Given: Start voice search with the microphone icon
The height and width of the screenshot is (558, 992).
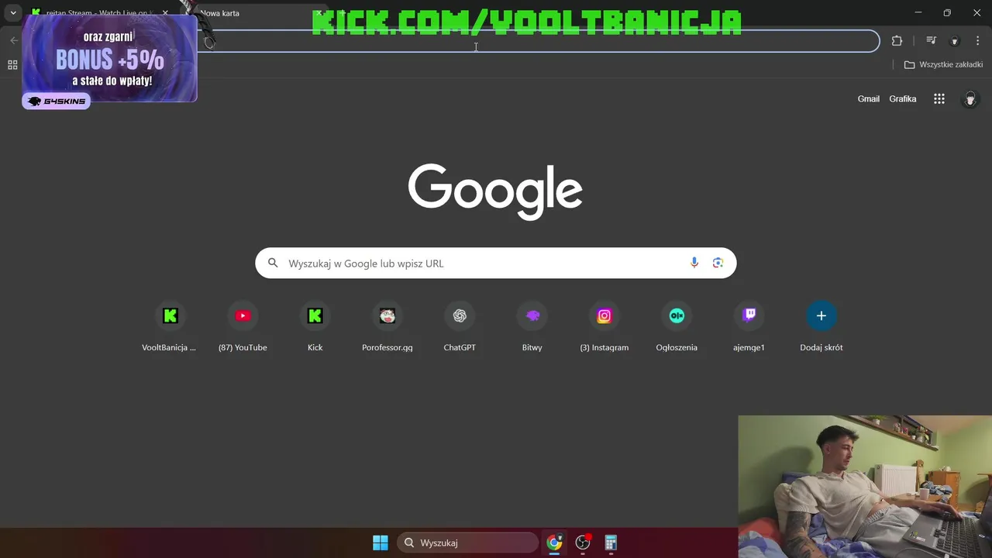Looking at the screenshot, I should pyautogui.click(x=694, y=263).
